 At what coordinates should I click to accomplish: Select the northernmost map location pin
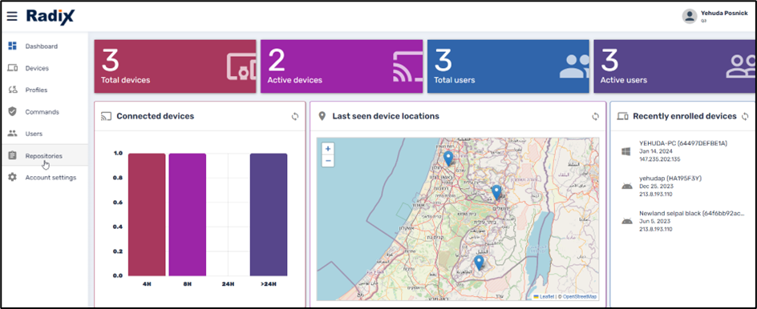click(x=448, y=159)
